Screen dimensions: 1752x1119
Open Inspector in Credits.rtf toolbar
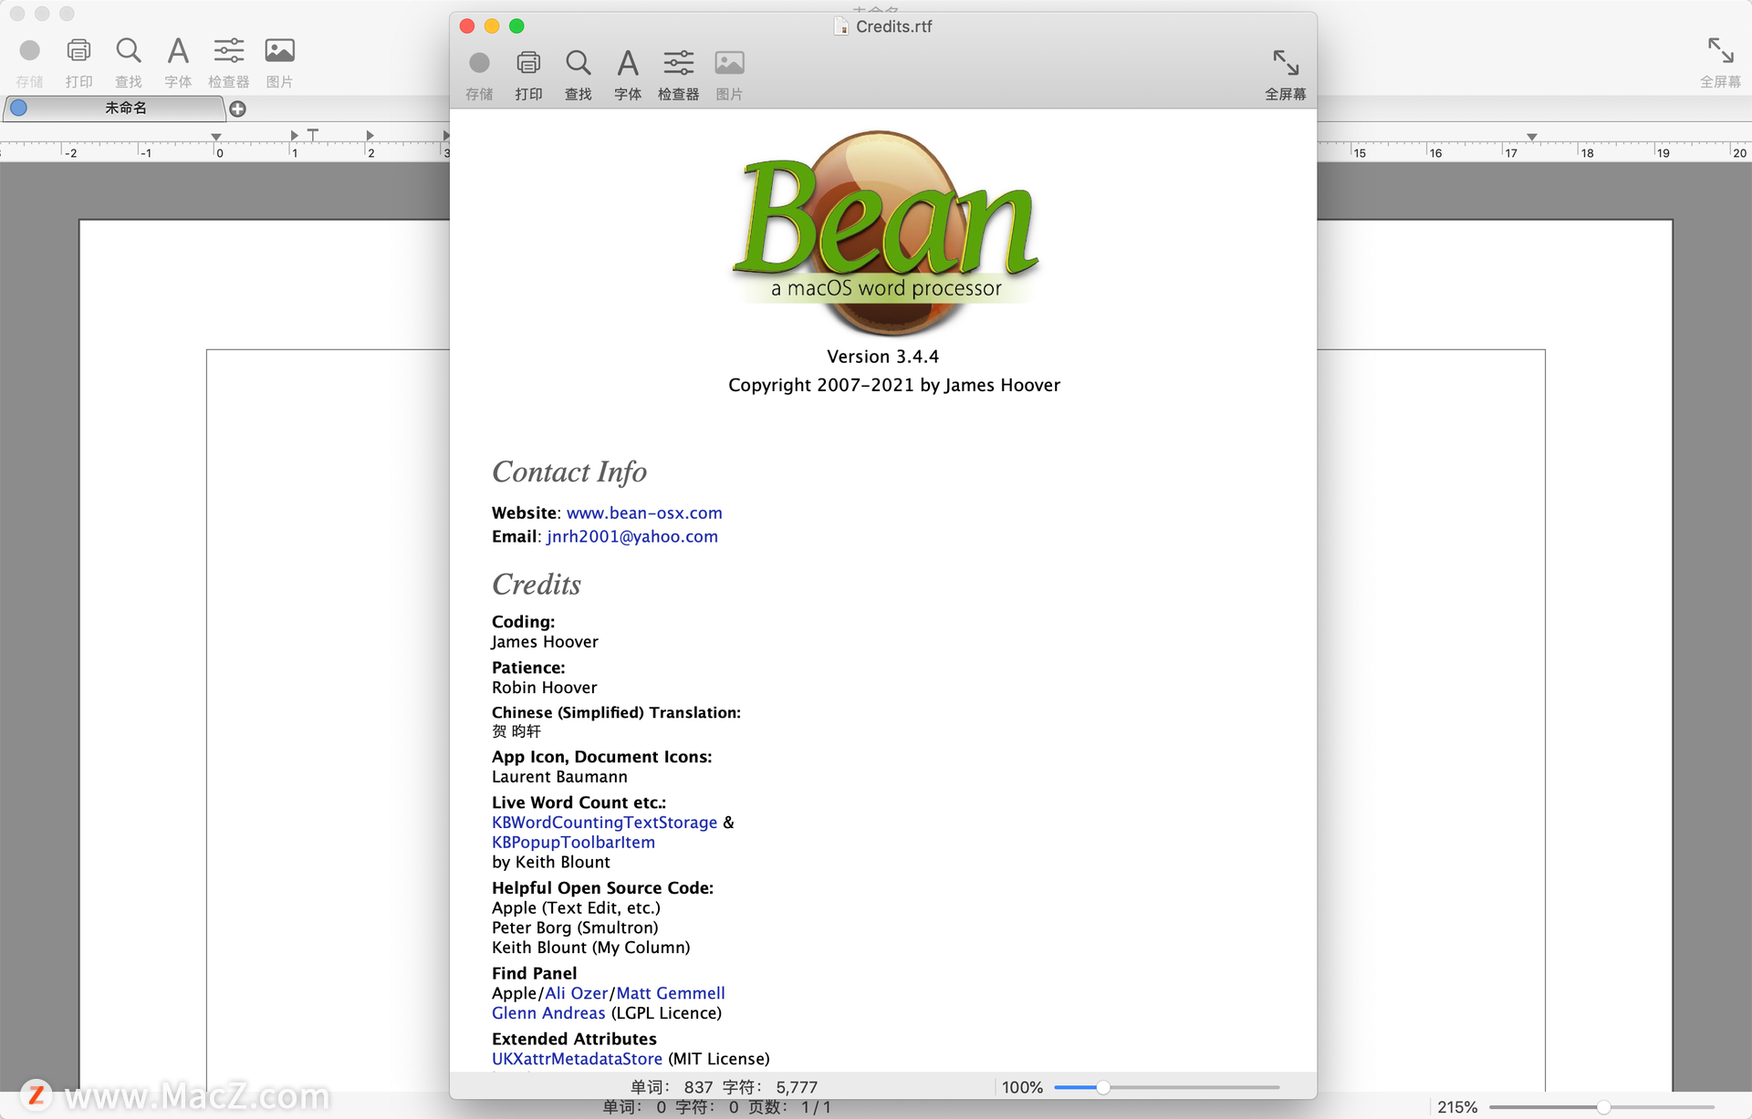(679, 63)
